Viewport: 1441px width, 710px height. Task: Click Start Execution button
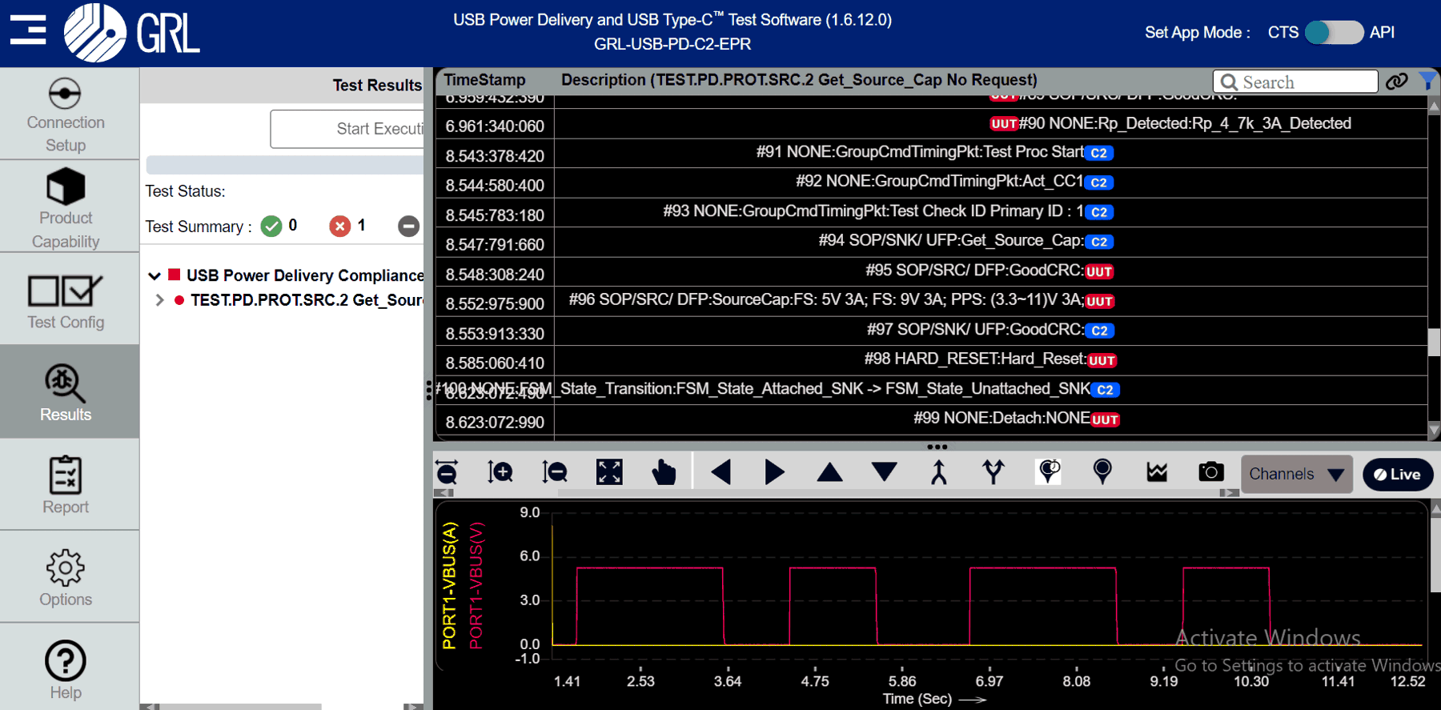pos(347,129)
